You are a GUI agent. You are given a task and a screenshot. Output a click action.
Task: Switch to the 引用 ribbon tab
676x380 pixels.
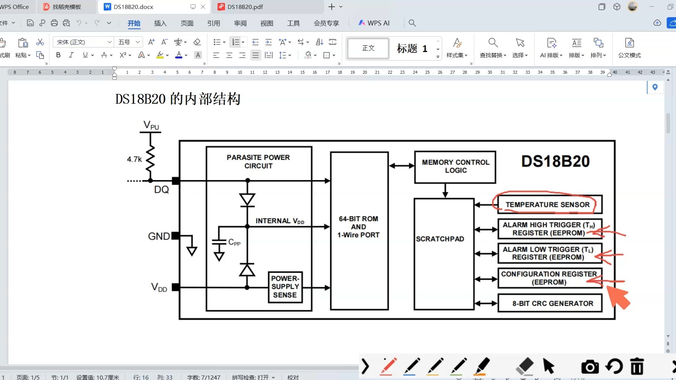click(x=214, y=23)
